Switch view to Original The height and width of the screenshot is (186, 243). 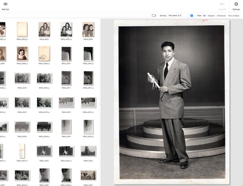click(x=211, y=15)
